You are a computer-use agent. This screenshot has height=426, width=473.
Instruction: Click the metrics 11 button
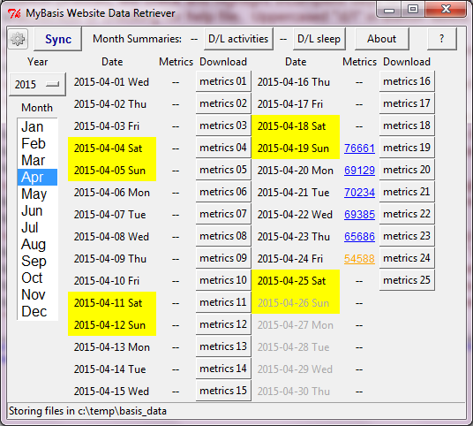click(223, 302)
